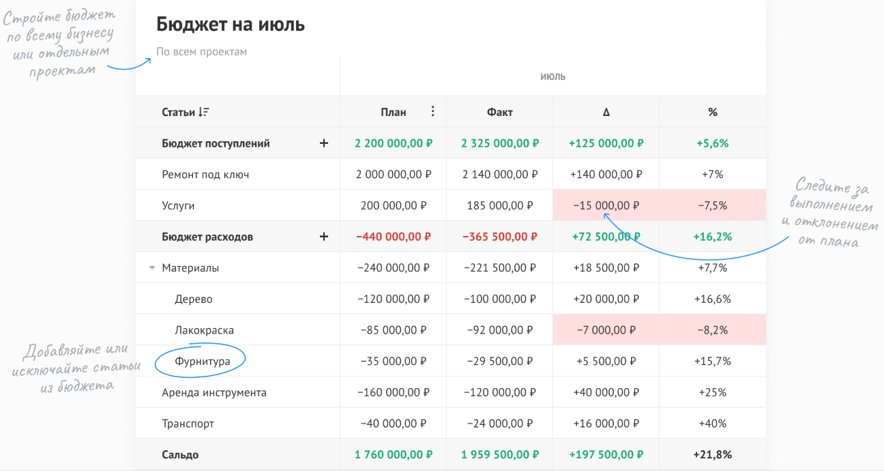This screenshot has width=884, height=472.
Task: Open the Ремонт под ключ row
Action: (205, 175)
